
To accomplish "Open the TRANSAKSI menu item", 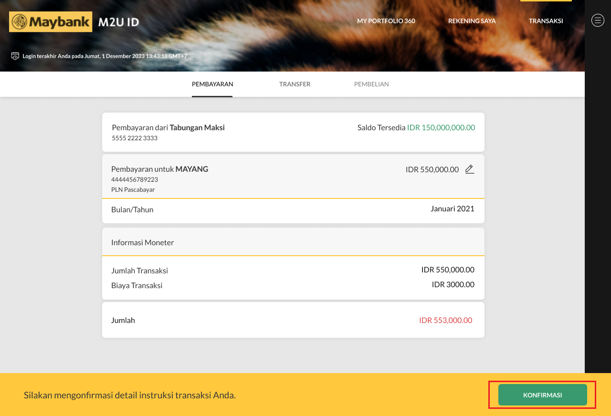I will click(546, 21).
